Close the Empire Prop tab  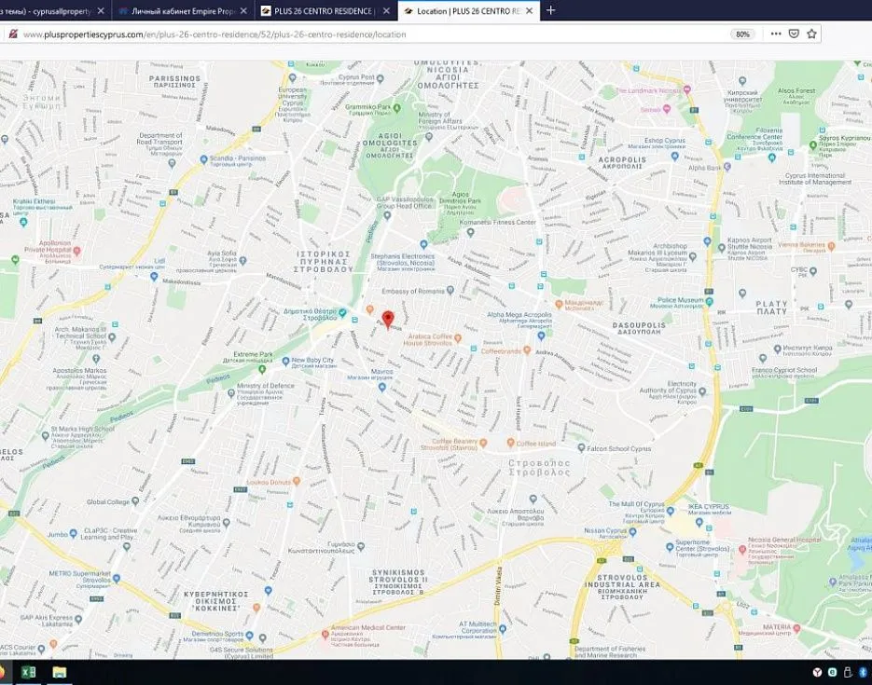coord(243,10)
